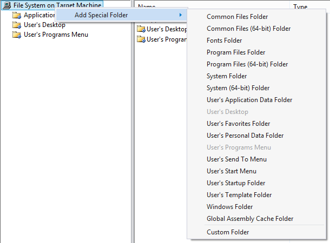Click the File System on Target Machine computer icon
Viewport: 330px width, 243px height.
click(x=7, y=5)
